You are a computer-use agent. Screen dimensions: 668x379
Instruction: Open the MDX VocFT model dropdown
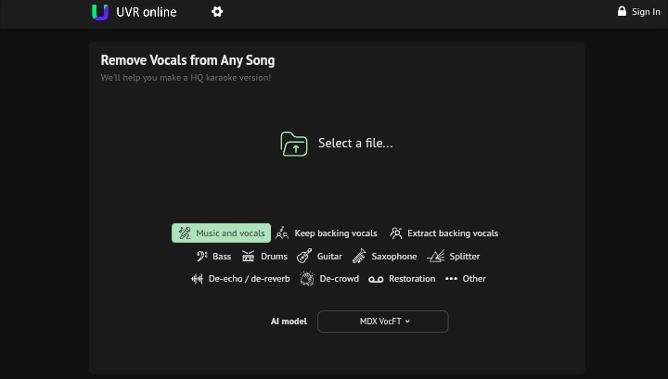pyautogui.click(x=382, y=322)
